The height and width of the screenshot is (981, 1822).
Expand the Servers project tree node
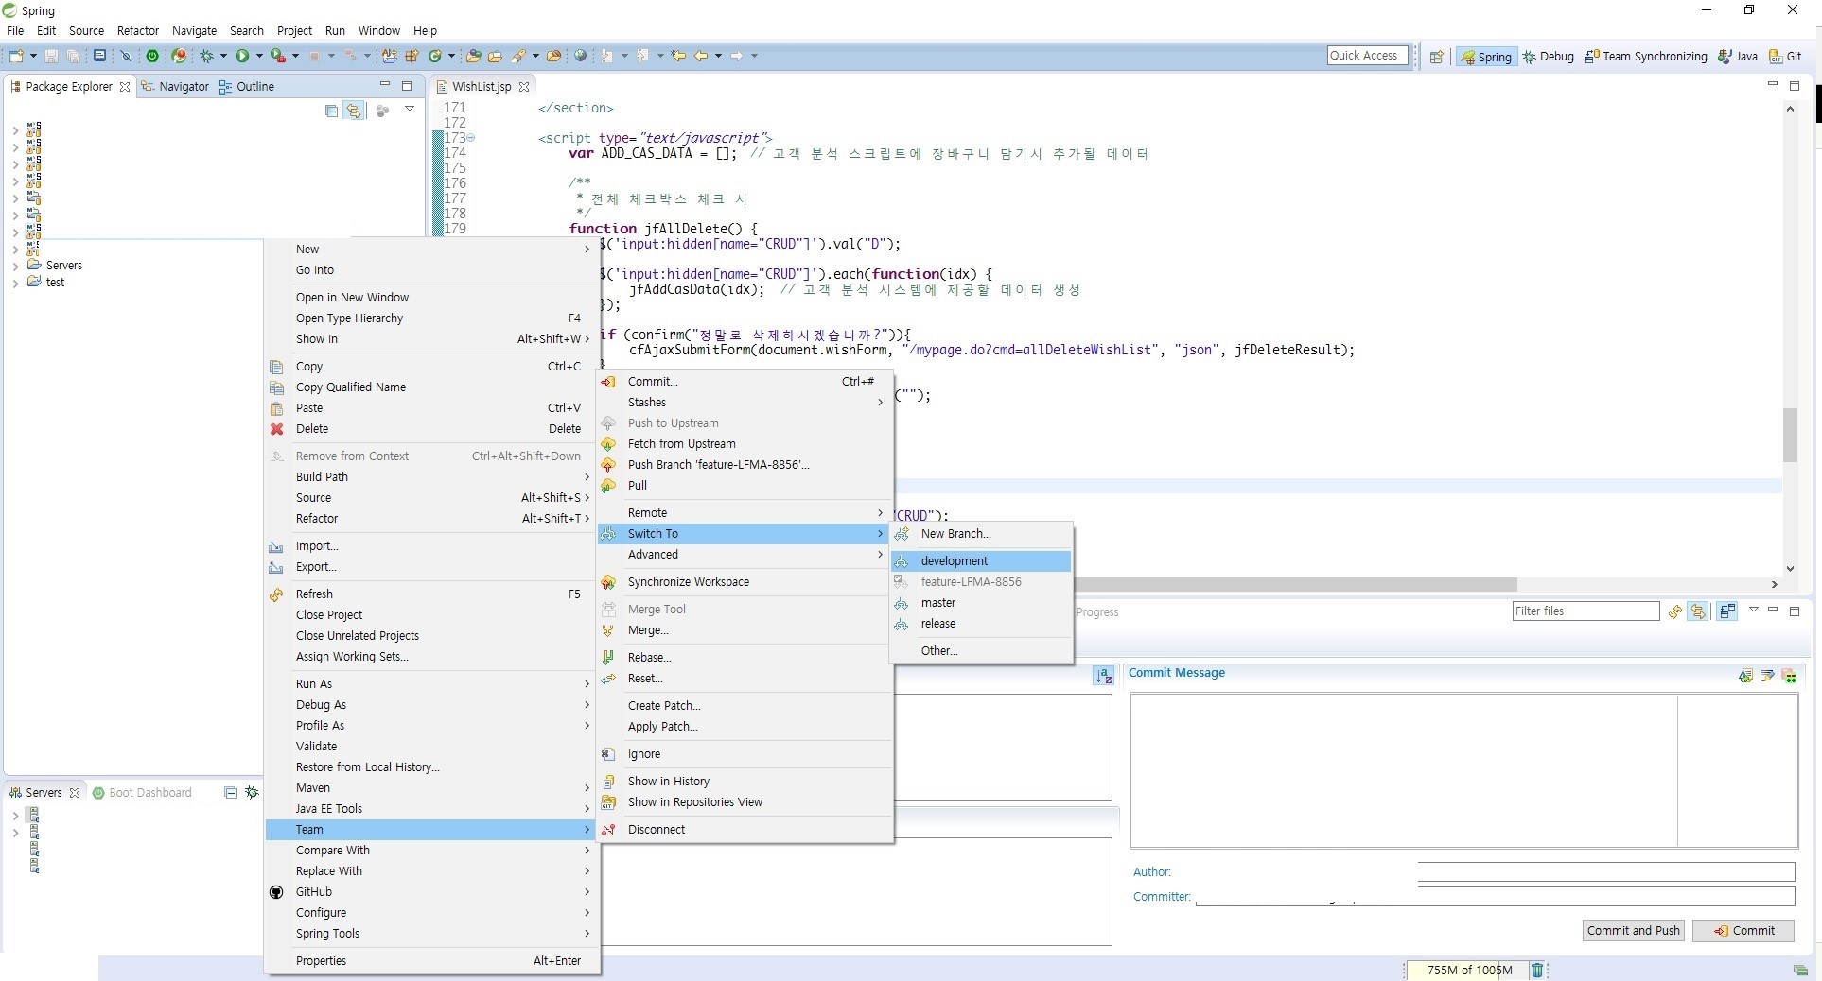pyautogui.click(x=15, y=266)
